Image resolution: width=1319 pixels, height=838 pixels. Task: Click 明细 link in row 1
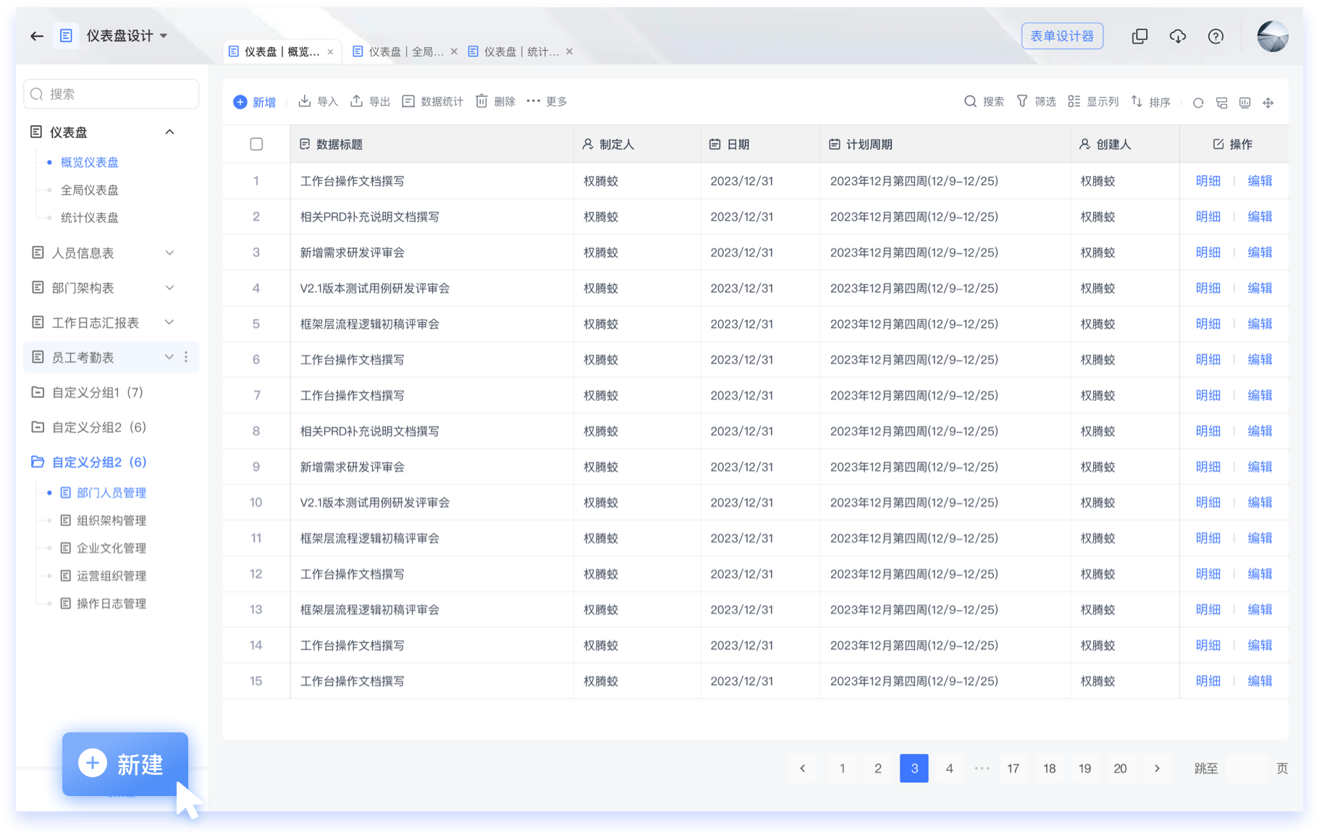point(1208,181)
